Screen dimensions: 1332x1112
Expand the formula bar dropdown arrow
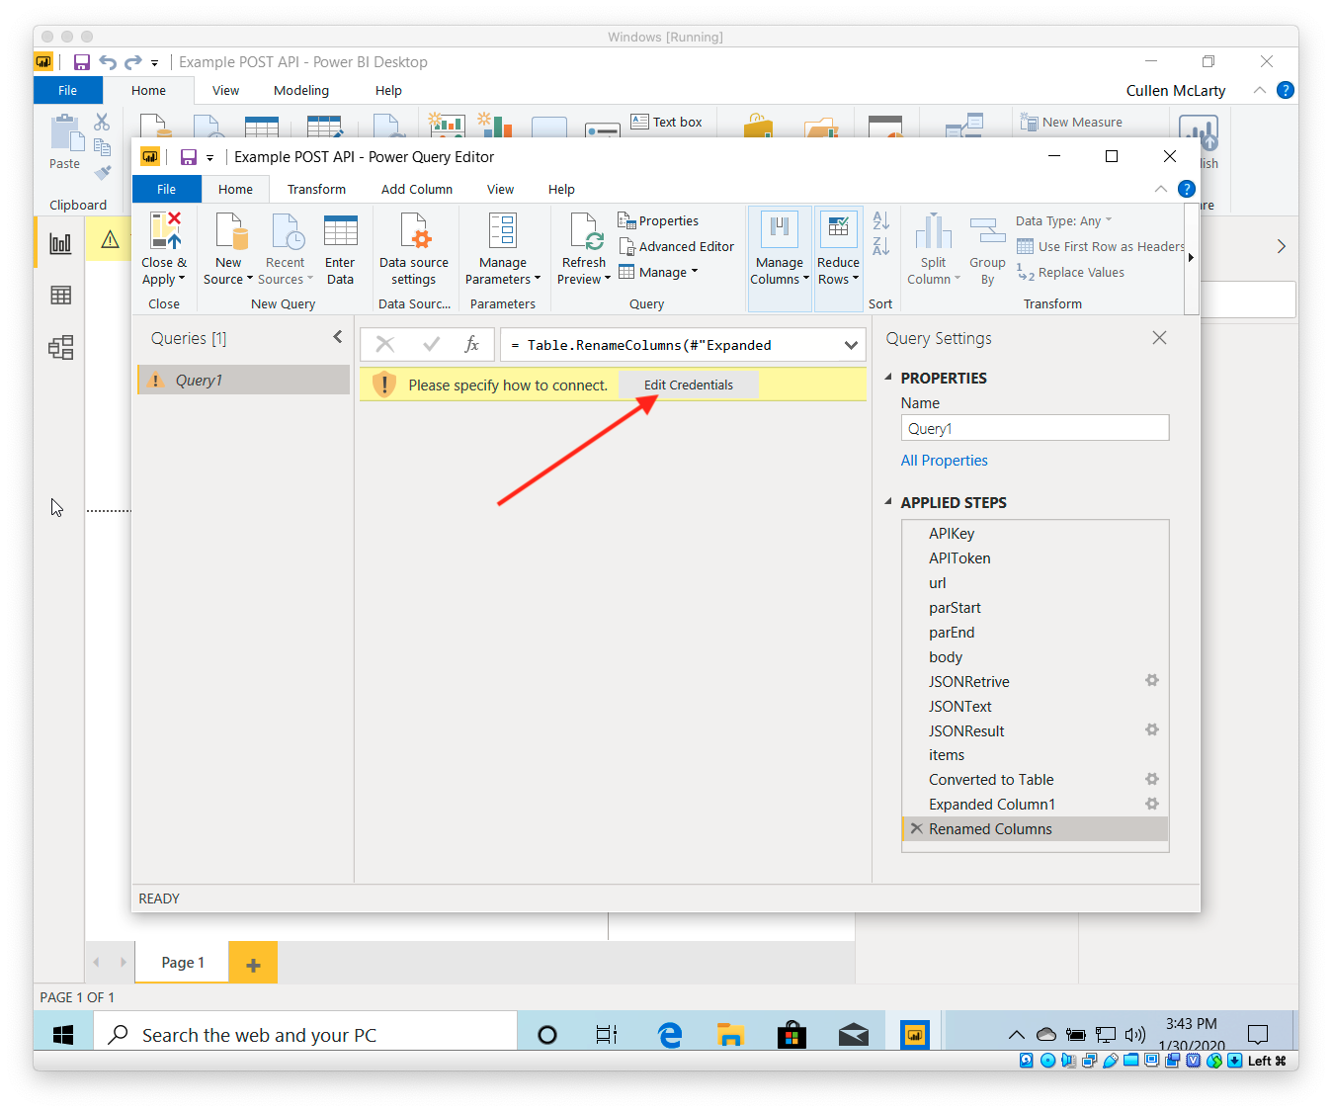851,345
